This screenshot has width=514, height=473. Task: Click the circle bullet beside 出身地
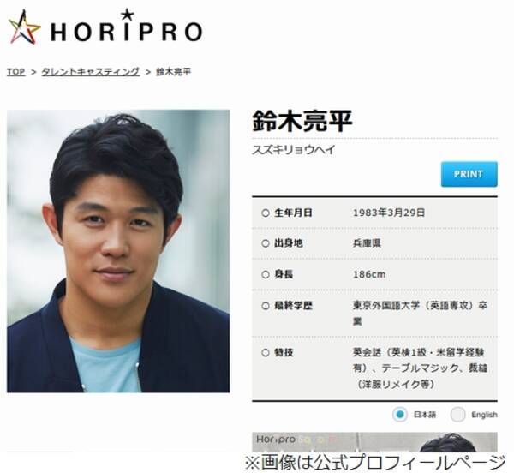tap(266, 243)
